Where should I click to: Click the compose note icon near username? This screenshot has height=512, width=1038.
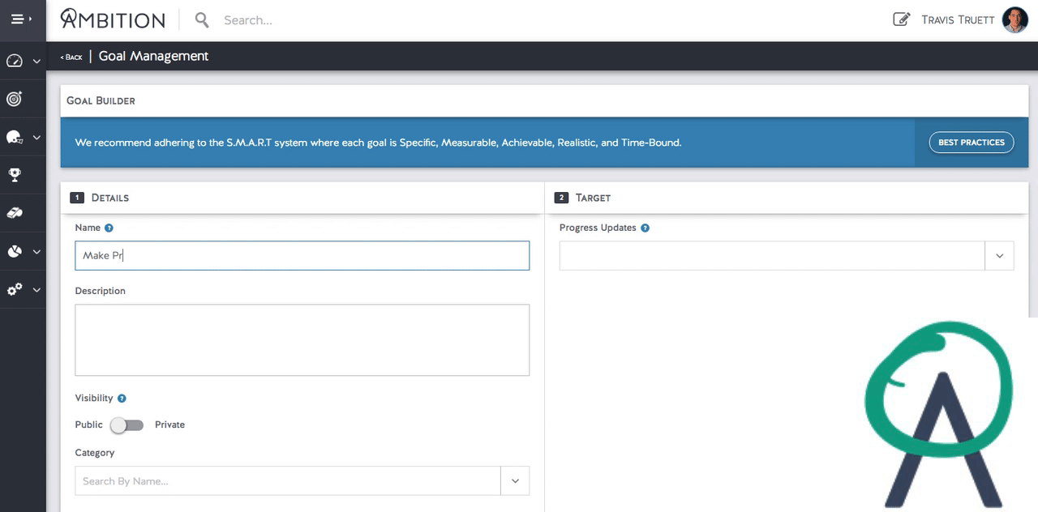(x=901, y=19)
